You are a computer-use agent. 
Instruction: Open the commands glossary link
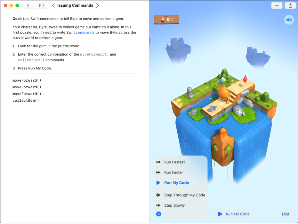[85, 32]
